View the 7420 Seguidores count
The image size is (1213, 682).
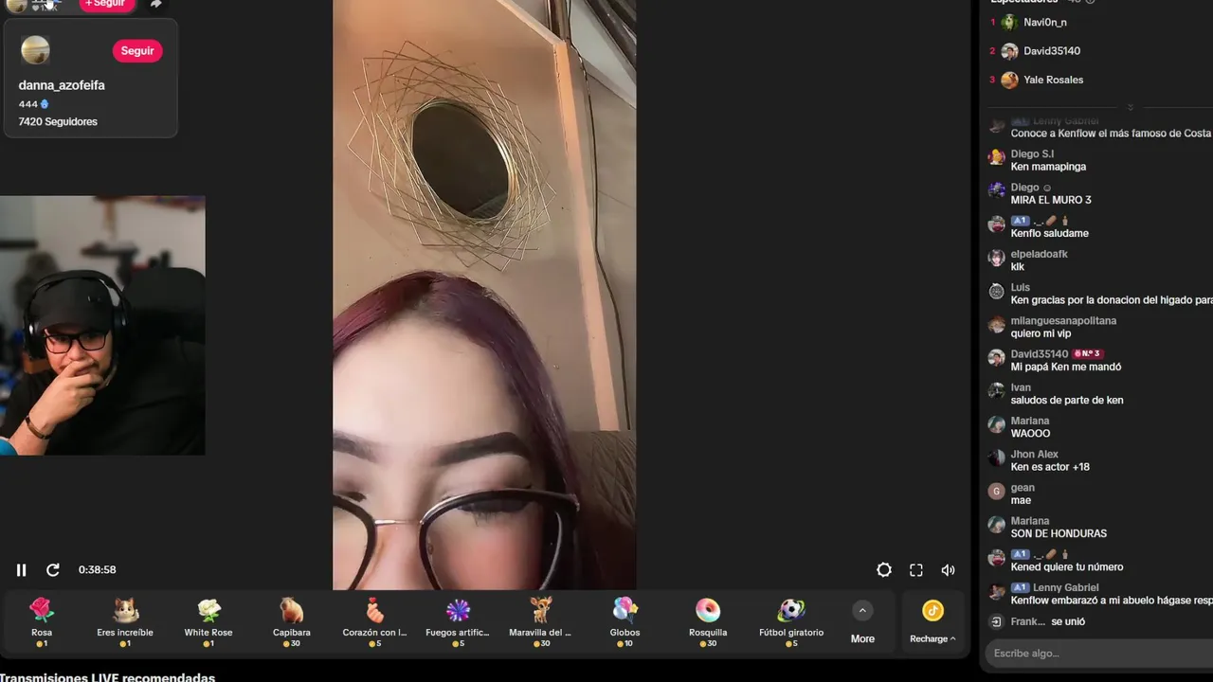[x=58, y=121]
